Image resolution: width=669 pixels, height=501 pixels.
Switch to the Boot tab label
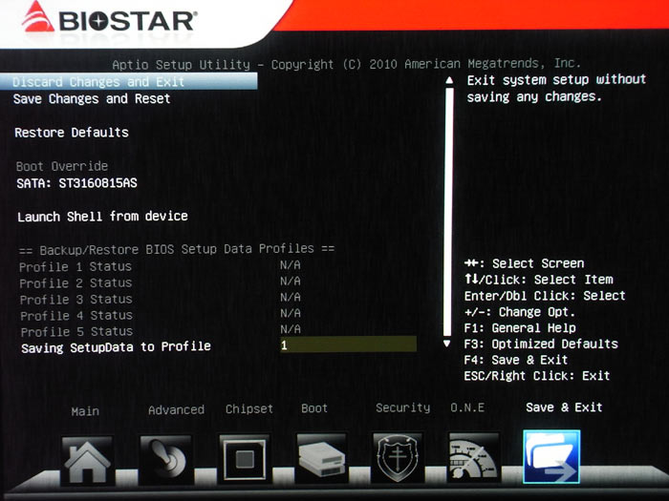tap(314, 408)
